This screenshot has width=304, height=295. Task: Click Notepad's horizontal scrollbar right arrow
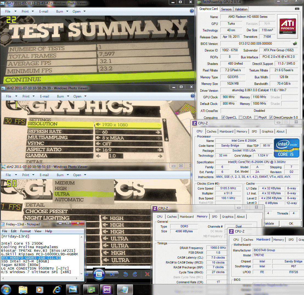point(77,278)
